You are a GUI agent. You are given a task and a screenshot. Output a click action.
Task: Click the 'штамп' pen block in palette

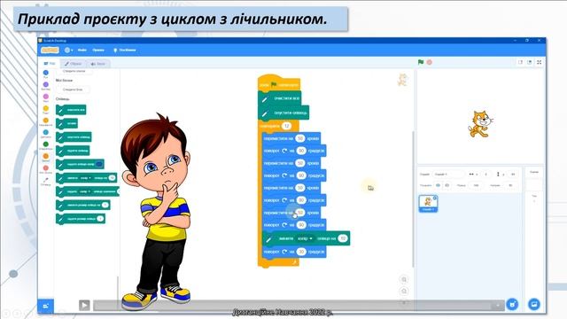click(x=67, y=123)
